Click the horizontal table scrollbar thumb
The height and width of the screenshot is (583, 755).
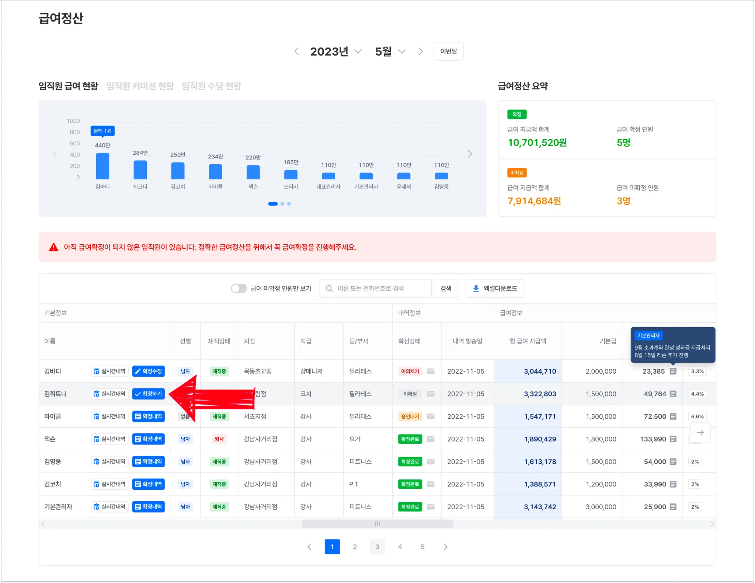point(377,524)
